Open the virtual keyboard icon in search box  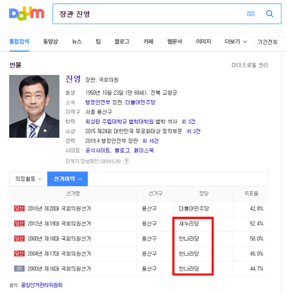click(x=250, y=14)
